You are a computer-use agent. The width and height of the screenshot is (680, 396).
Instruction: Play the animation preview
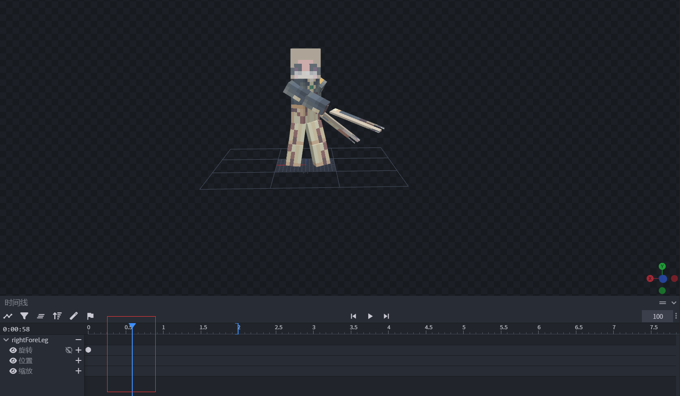(370, 316)
